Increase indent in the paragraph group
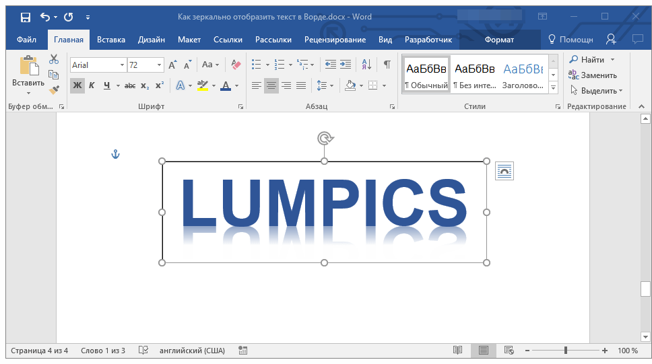The height and width of the screenshot is (364, 652). [346, 65]
